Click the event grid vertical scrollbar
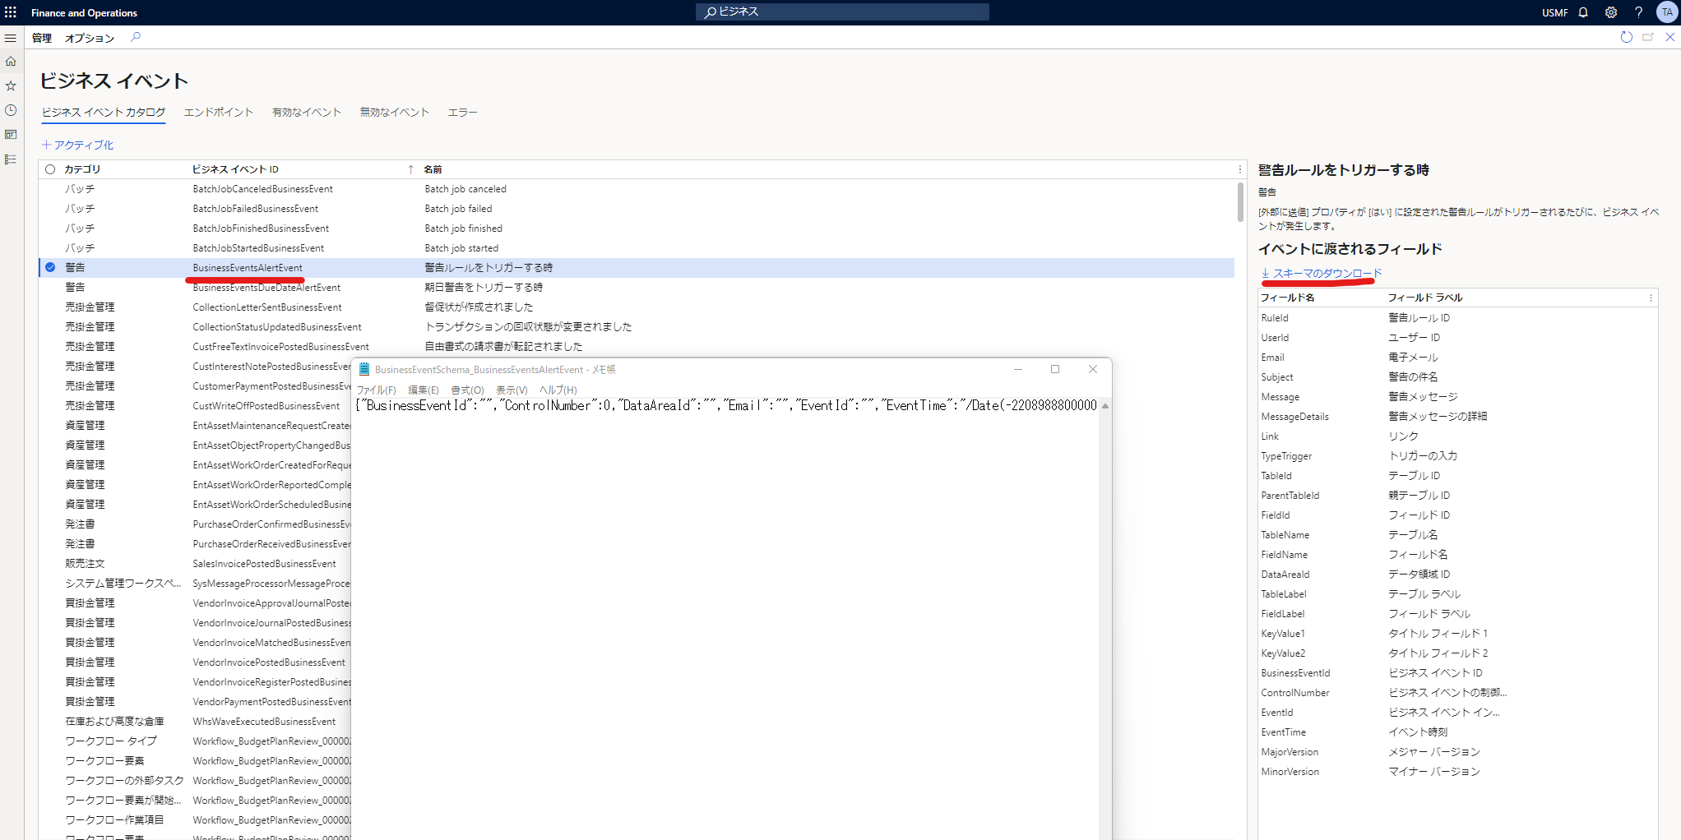 pos(1240,201)
